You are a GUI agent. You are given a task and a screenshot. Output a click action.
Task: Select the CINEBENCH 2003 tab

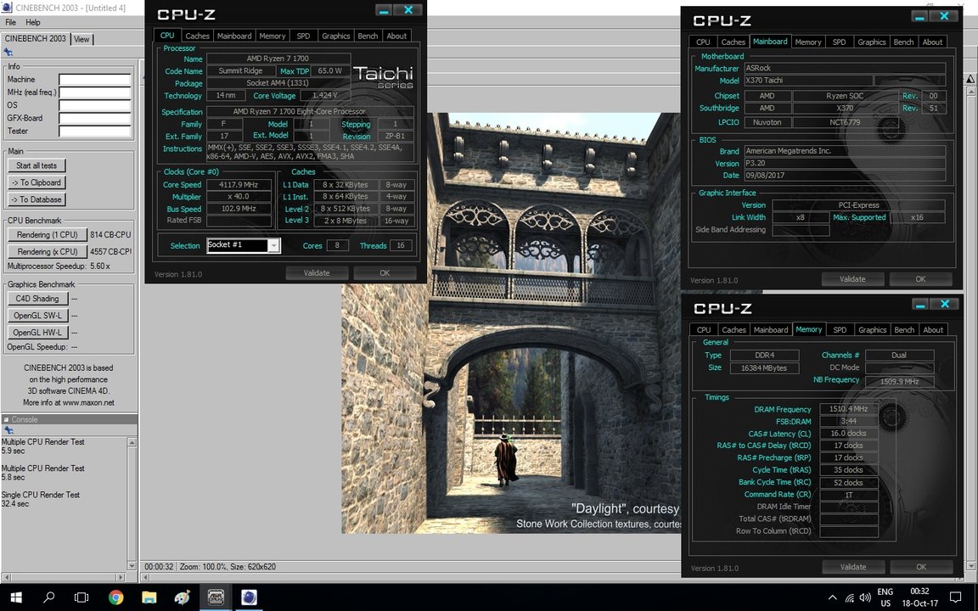[36, 39]
